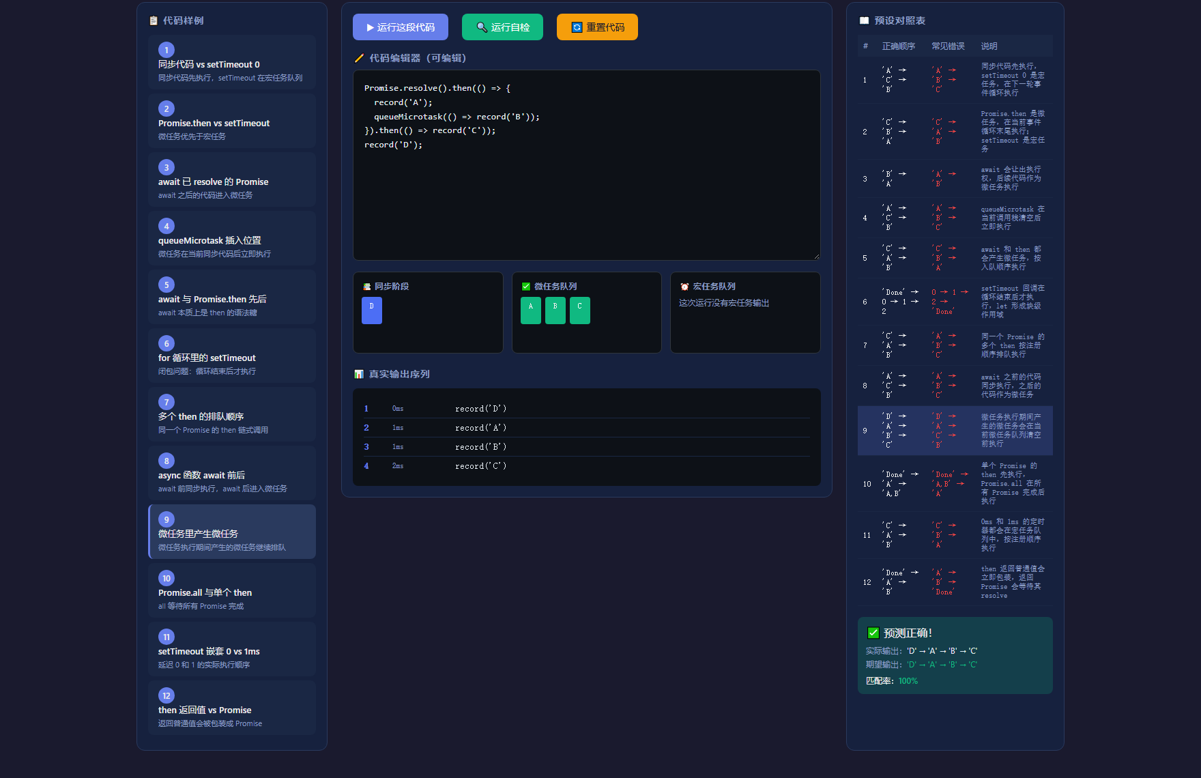Click the green B chip in microtask queue

click(x=555, y=311)
